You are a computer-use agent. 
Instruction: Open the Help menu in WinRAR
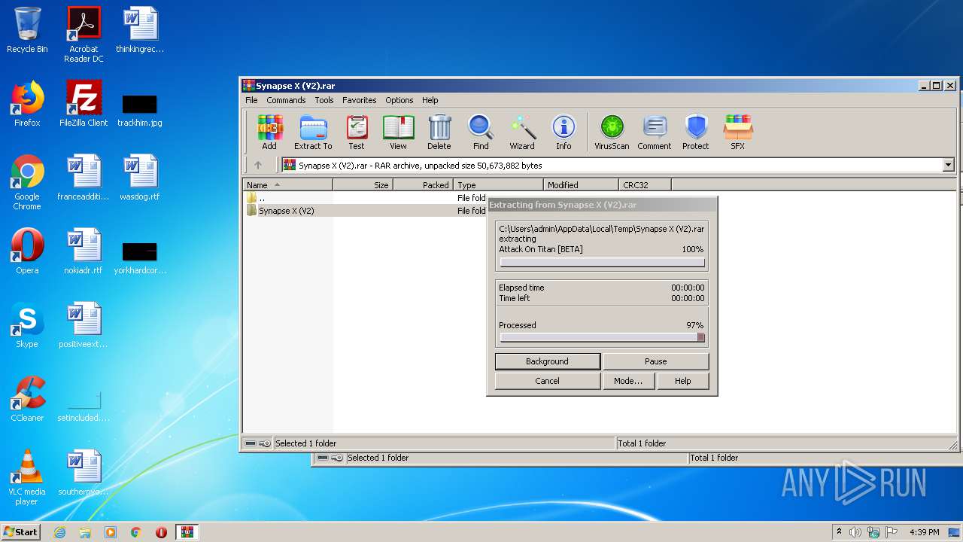tap(430, 100)
